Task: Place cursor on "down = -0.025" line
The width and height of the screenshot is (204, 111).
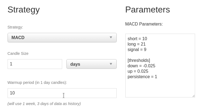Action: (141, 66)
